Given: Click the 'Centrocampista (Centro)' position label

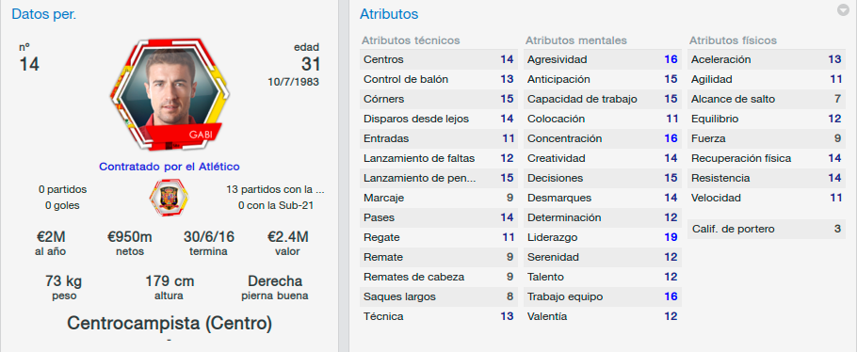Looking at the screenshot, I should point(169,323).
